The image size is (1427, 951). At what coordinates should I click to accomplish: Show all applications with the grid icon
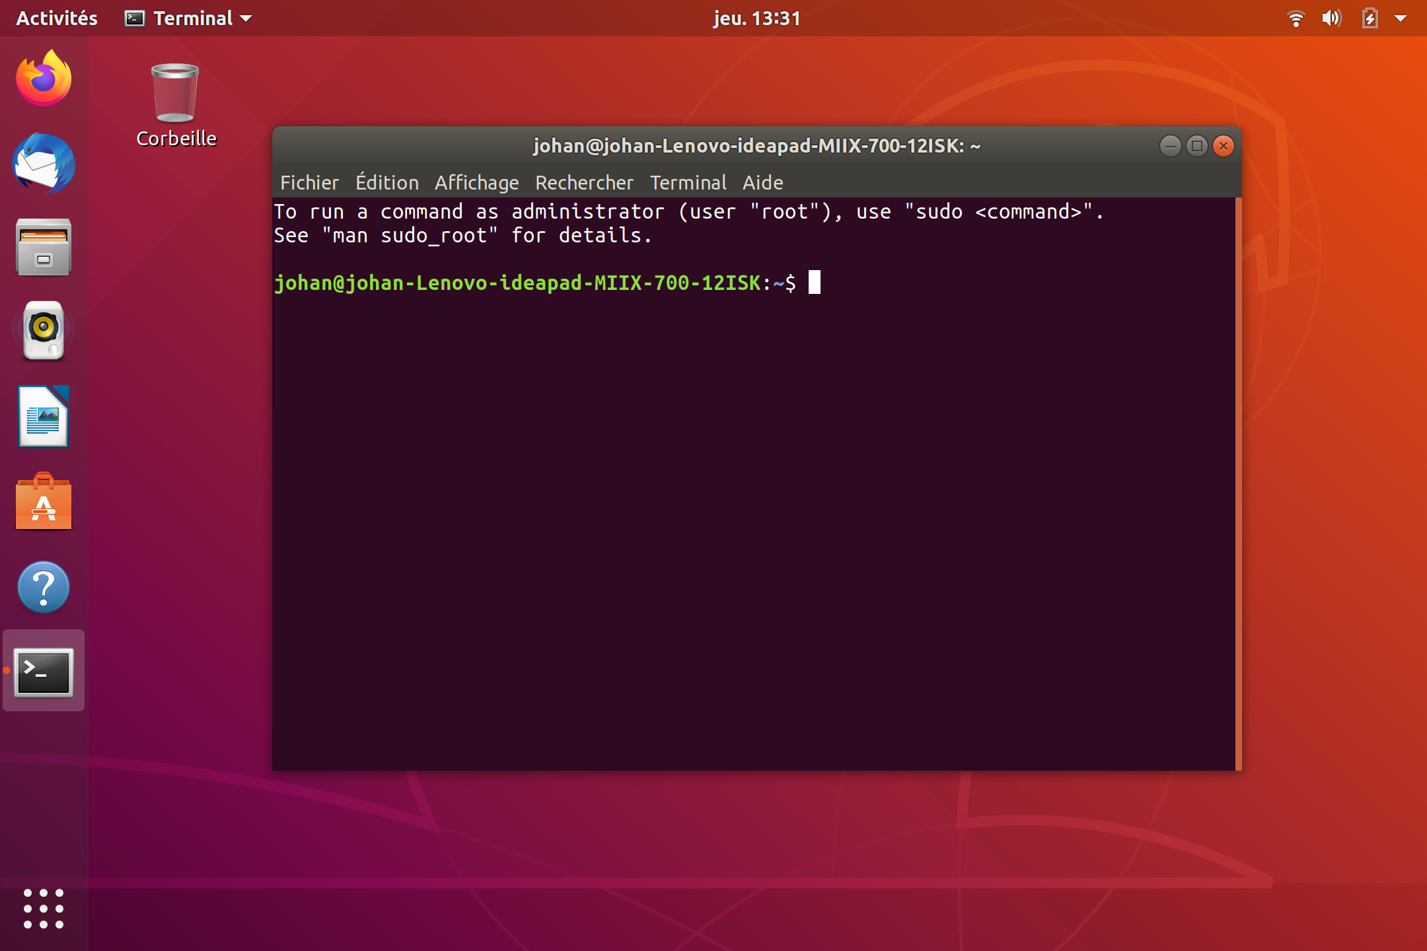(43, 911)
